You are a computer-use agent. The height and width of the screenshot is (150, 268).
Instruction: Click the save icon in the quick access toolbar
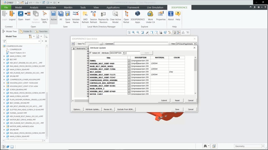pos(26,3)
